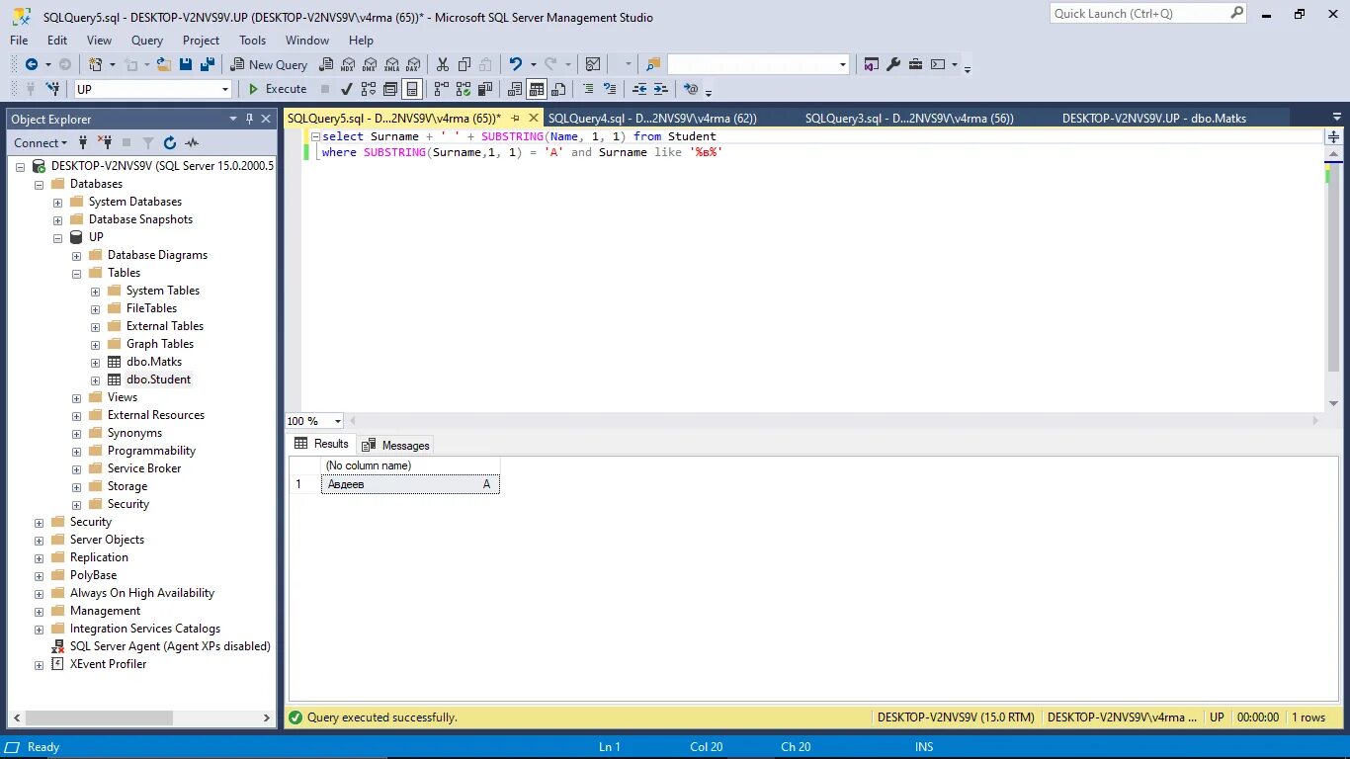1350x759 pixels.
Task: Click the Object Explorer horizontal scrollbar thumb
Action: [99, 717]
